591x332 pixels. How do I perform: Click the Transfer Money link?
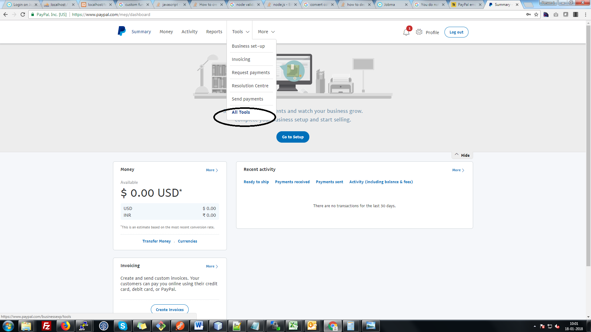coord(156,241)
